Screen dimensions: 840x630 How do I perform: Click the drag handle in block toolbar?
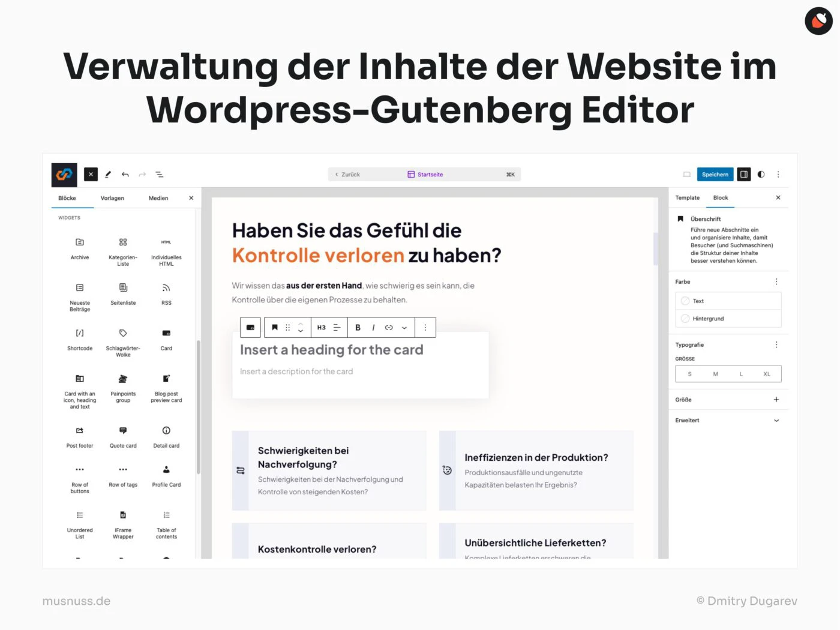(287, 328)
